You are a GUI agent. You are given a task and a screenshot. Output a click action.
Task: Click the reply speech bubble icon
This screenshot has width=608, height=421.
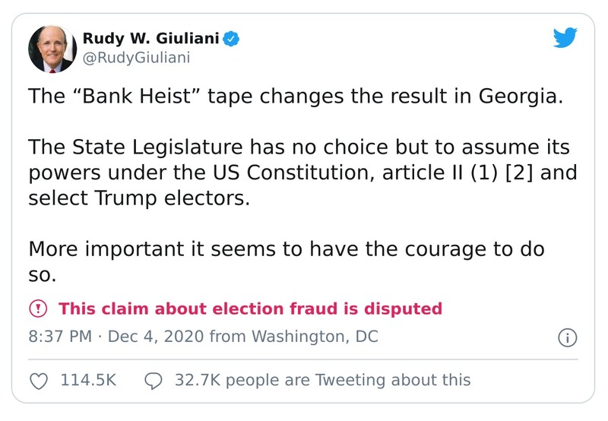coord(154,380)
